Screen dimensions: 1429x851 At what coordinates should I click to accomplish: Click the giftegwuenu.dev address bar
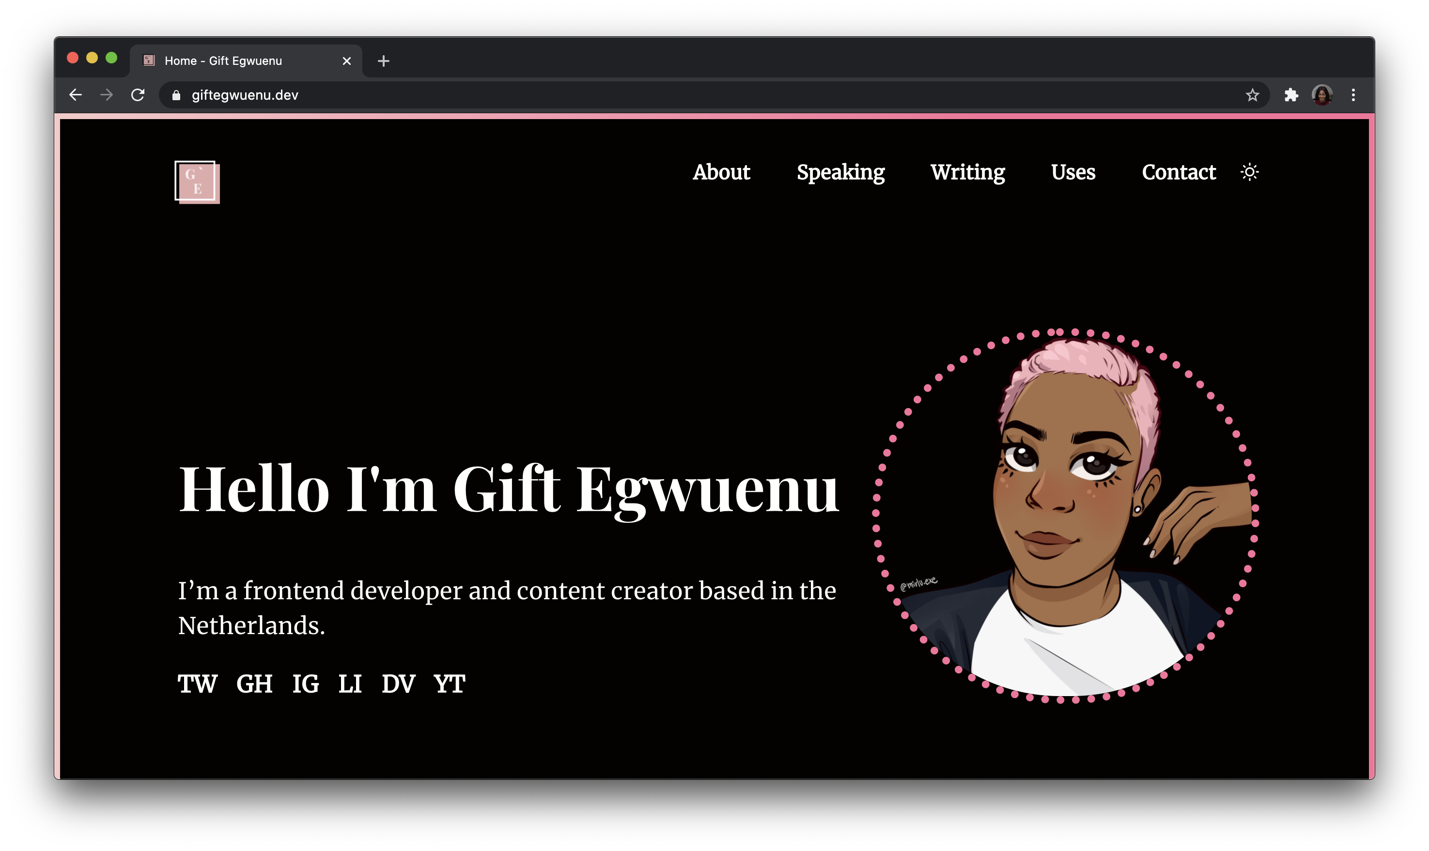[x=713, y=94]
